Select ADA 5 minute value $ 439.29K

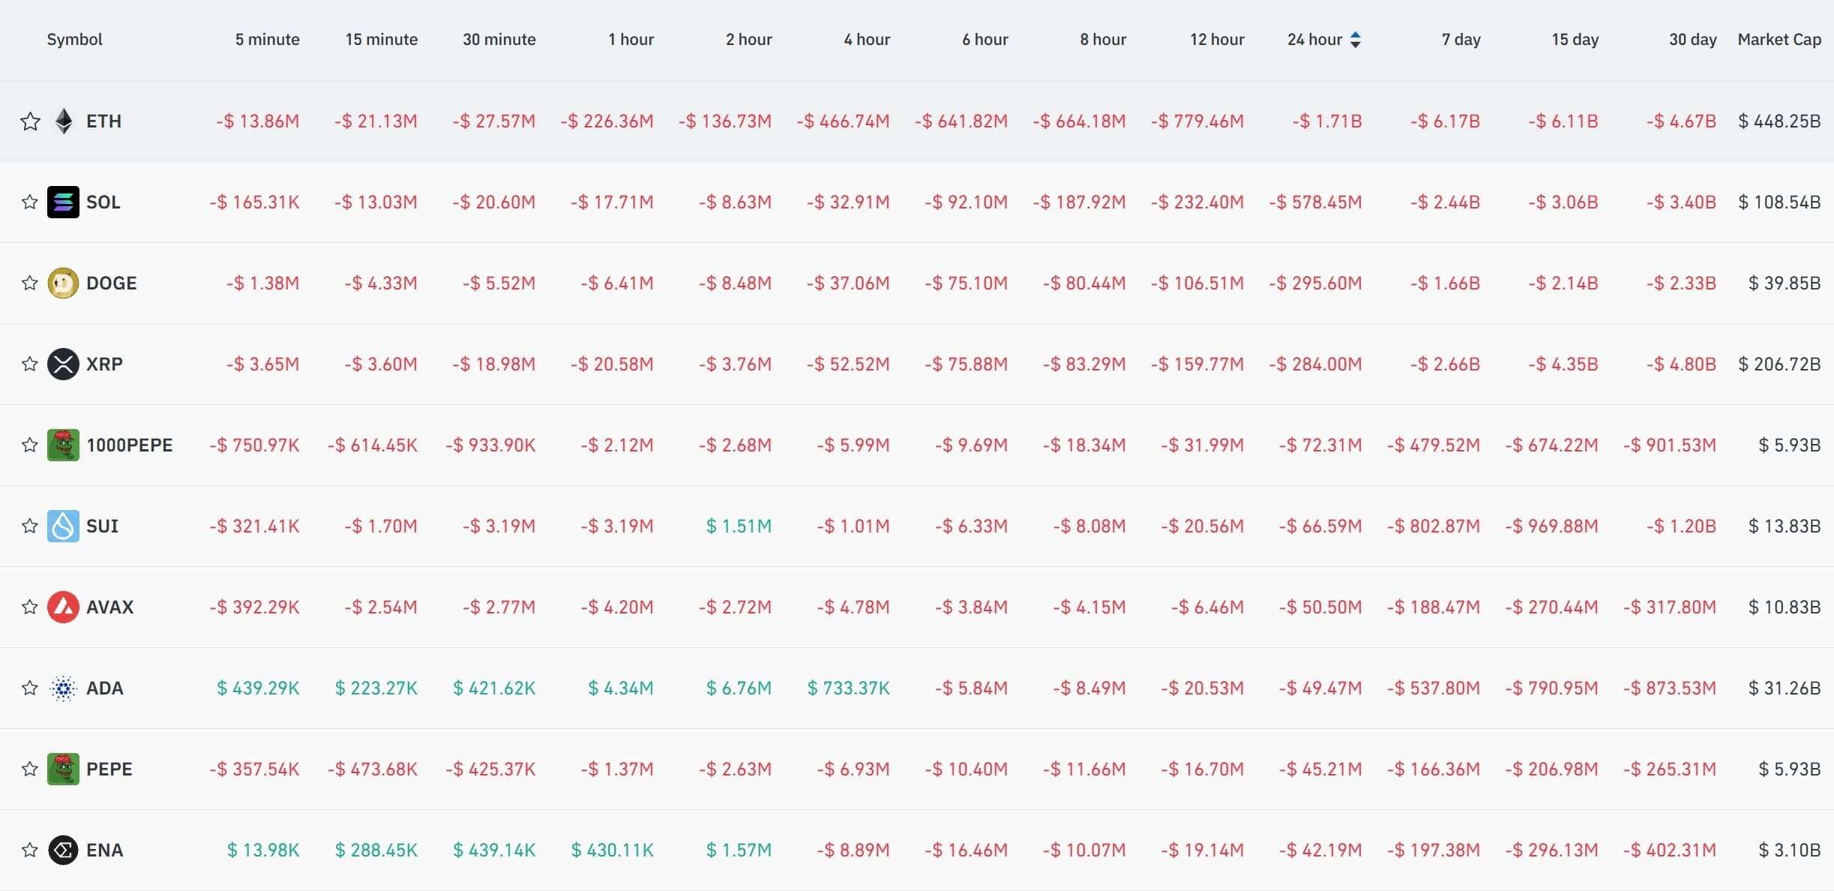[258, 688]
